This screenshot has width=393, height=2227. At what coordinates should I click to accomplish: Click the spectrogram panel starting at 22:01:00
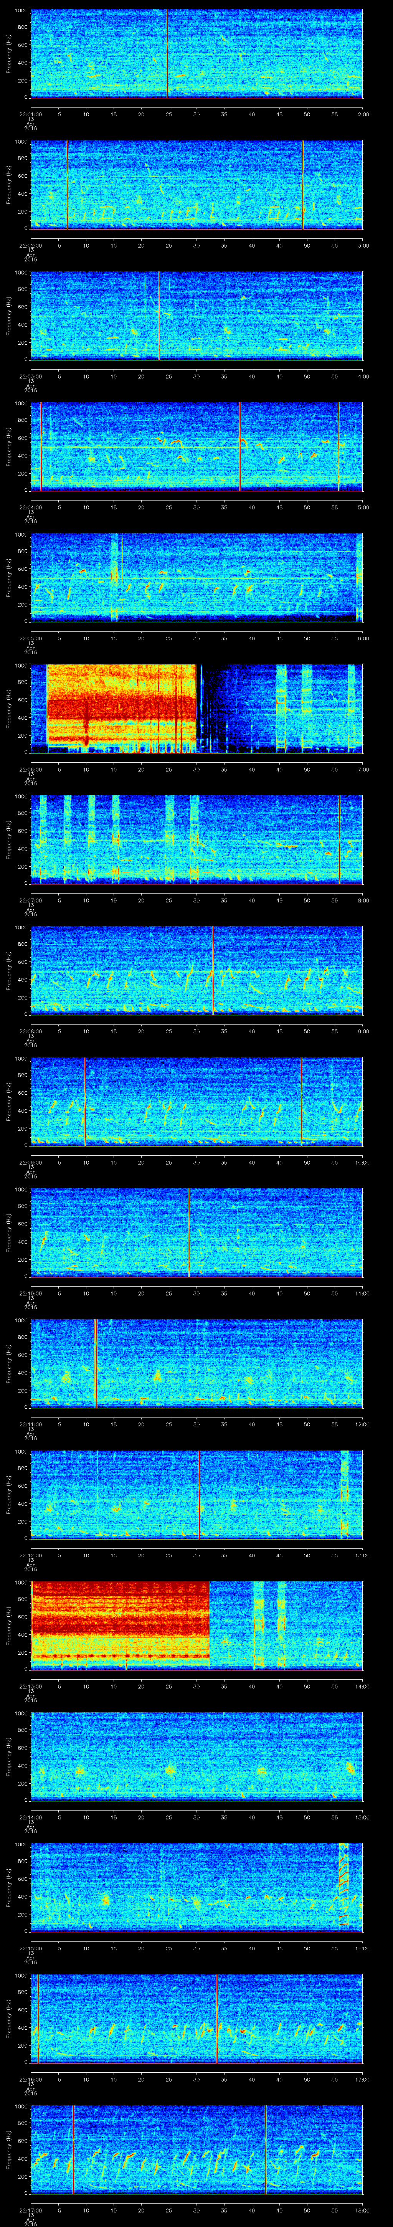pyautogui.click(x=197, y=54)
